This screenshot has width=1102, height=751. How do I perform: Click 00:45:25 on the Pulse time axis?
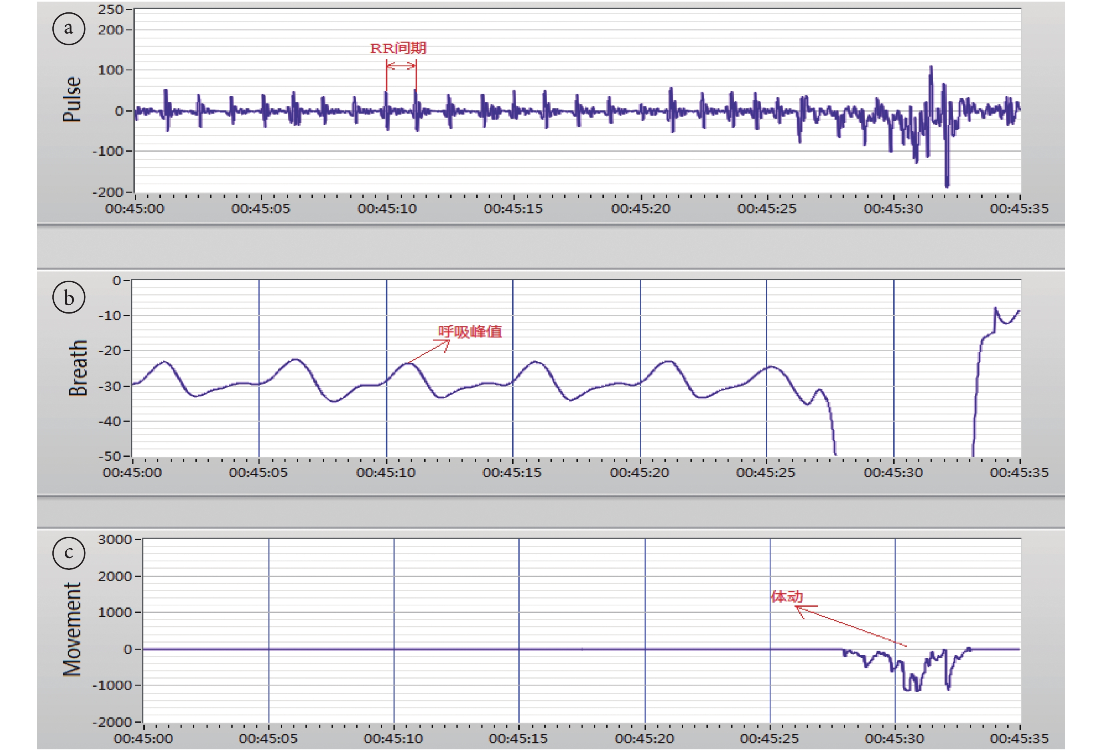coord(767,209)
